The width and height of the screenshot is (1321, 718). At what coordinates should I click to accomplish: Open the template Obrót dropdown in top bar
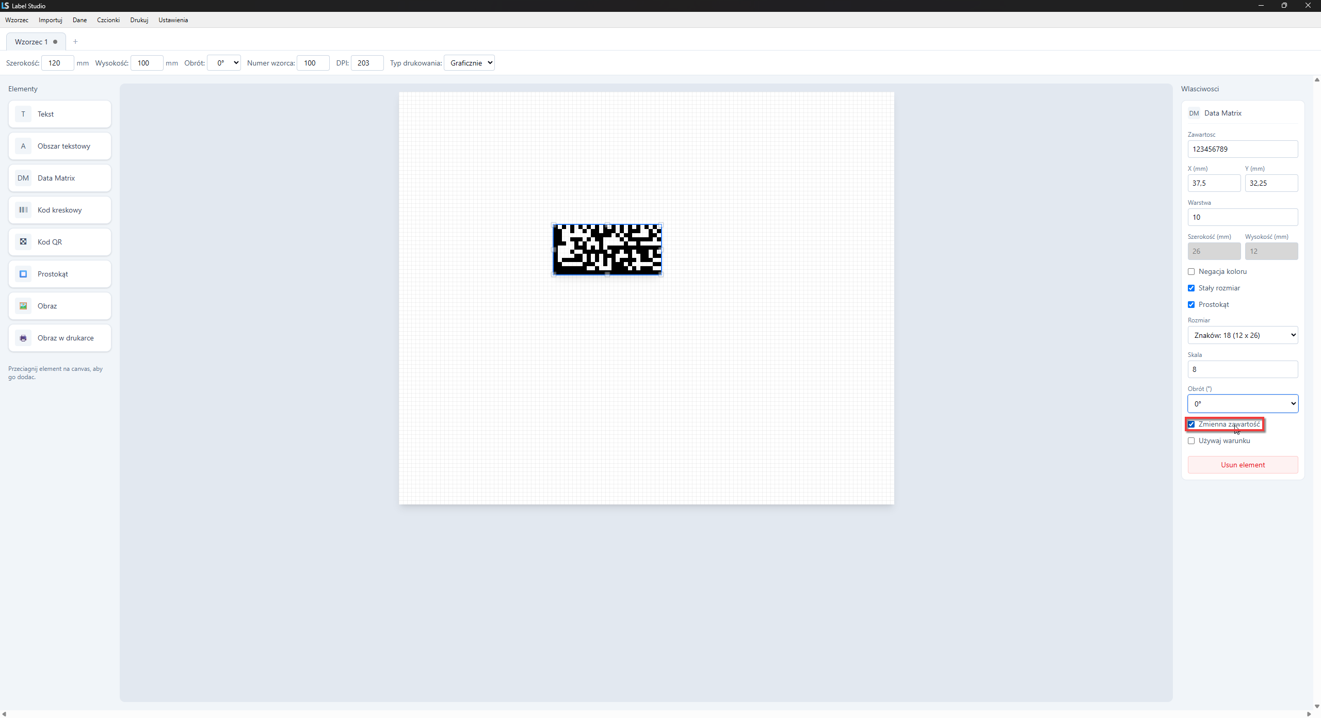click(x=224, y=63)
